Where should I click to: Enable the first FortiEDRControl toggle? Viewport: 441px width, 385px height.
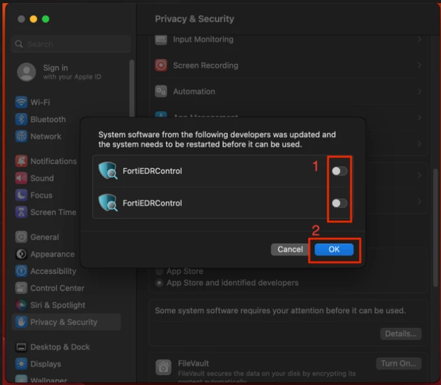pos(339,171)
